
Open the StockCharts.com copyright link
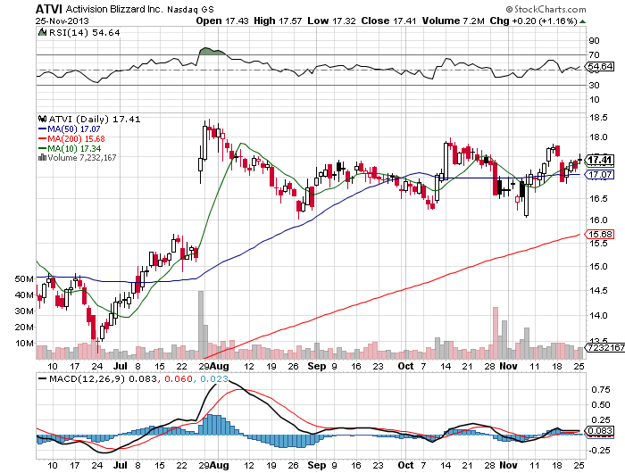546,9
